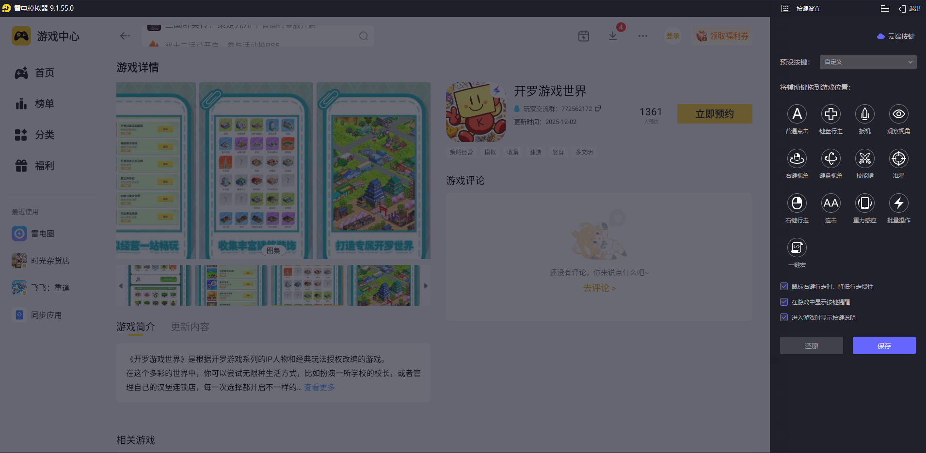Launch 飞飞：重逢 from recent list

point(41,288)
